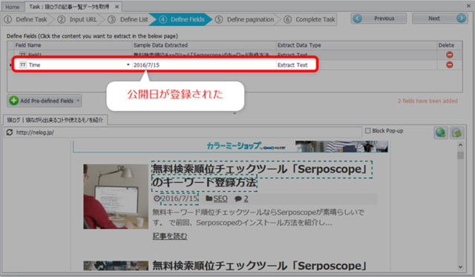The width and height of the screenshot is (475, 277).
Task: Go to step 2 Input URL
Action: tap(77, 19)
